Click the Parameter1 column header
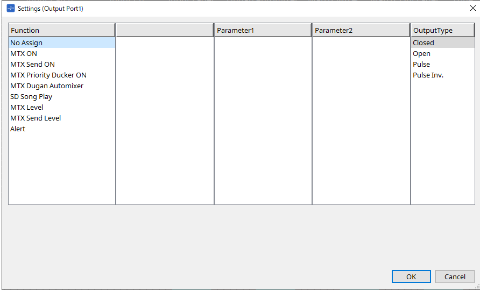480x290 pixels. click(x=263, y=30)
